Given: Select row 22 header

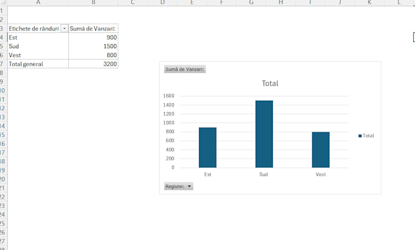Looking at the screenshot, I should click(x=4, y=196).
